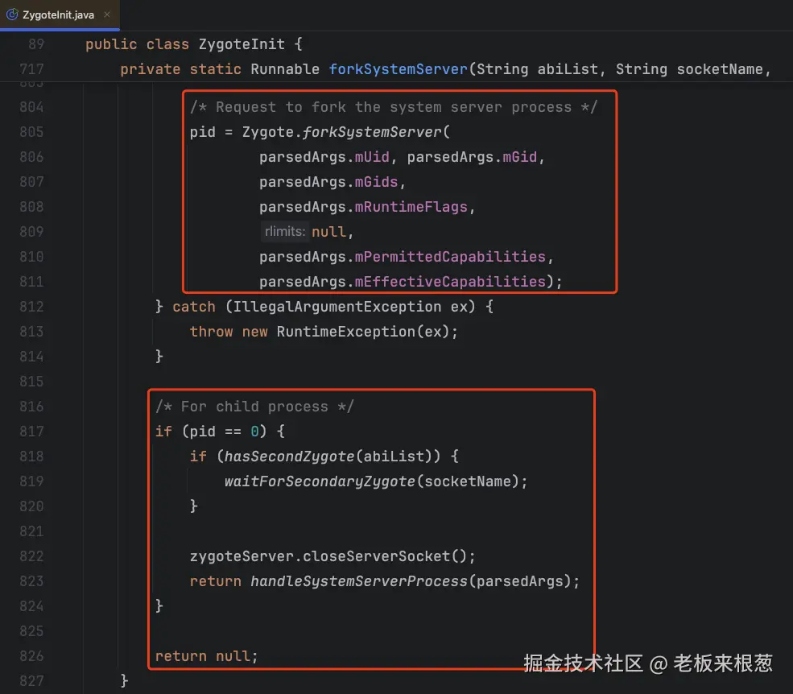The image size is (793, 694).
Task: Click 'null' argument on line 809
Action: 328,232
